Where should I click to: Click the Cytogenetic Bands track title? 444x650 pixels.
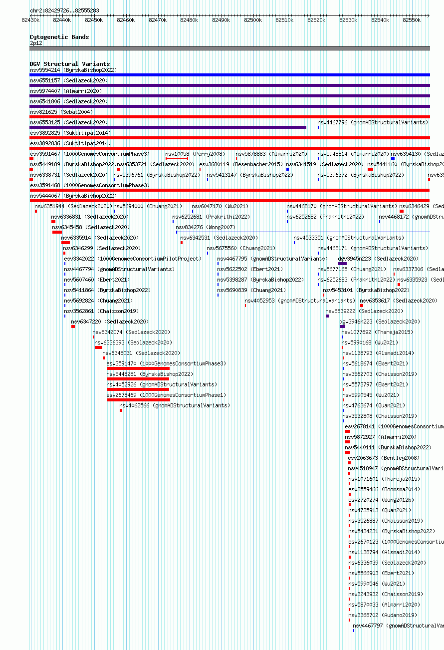point(59,37)
